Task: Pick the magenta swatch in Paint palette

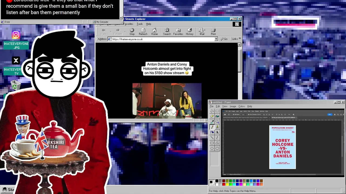Action: tap(241, 185)
